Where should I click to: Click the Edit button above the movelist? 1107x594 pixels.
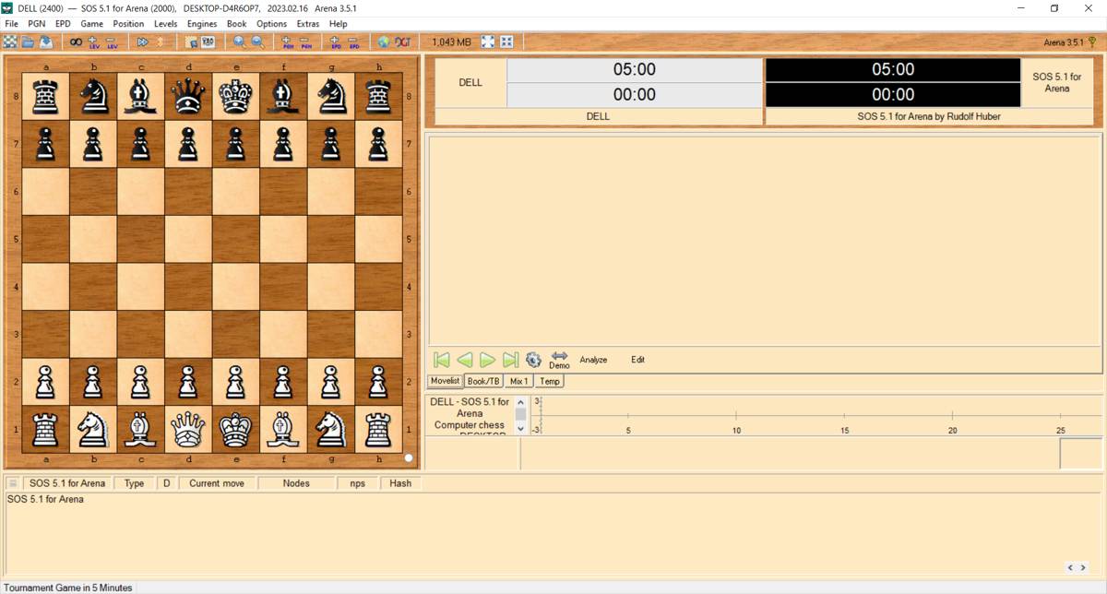[x=637, y=360]
